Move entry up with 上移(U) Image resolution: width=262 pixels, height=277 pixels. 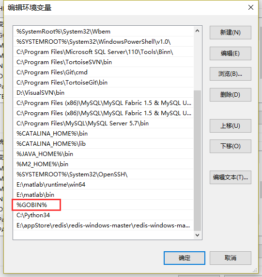231,126
